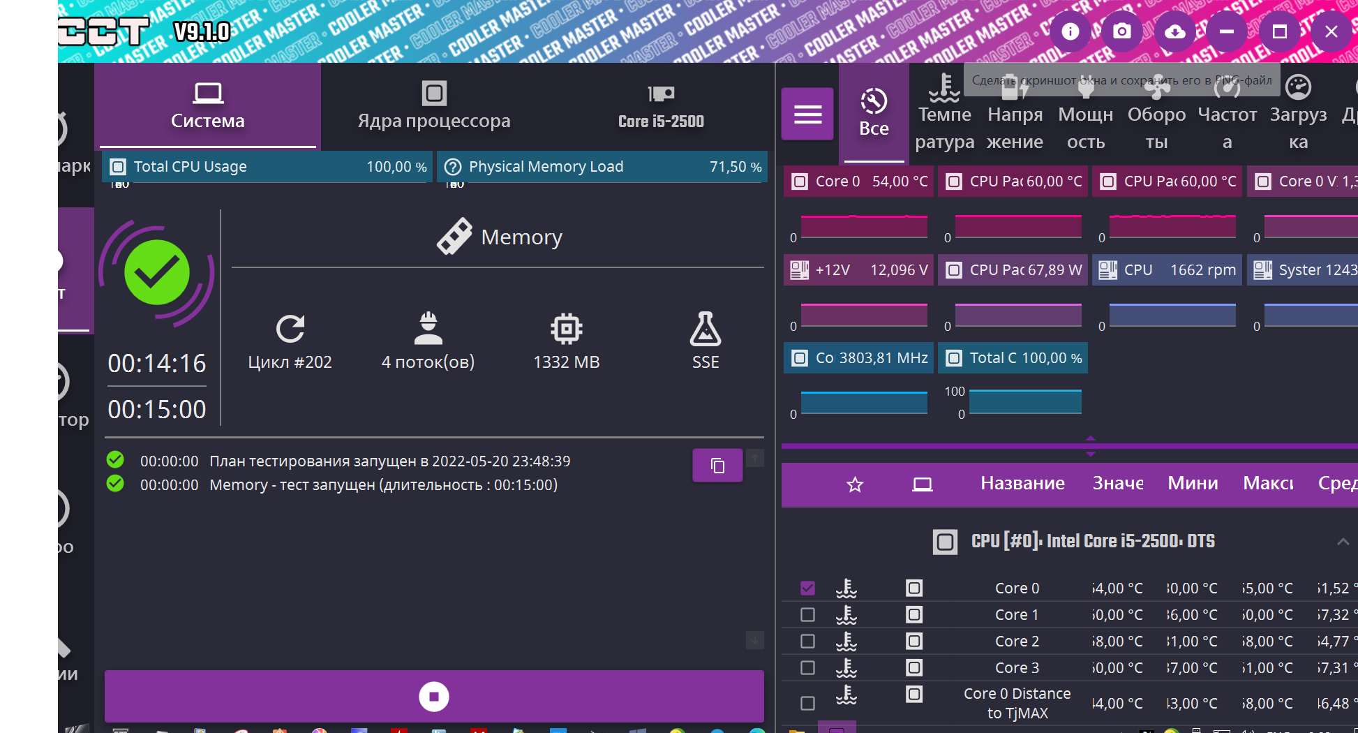
Task: Check the Core 3 sensor checkbox
Action: 807,667
